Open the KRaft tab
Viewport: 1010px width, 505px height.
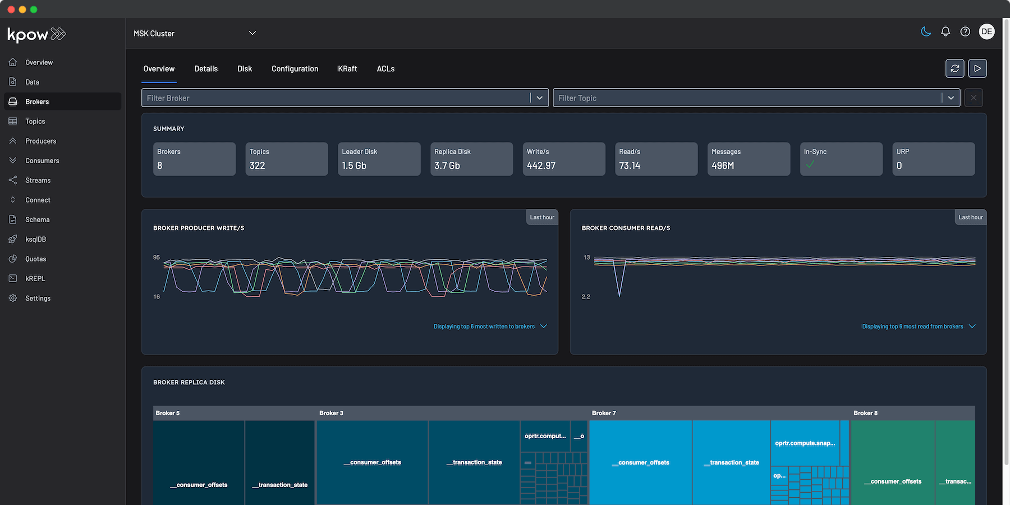click(347, 68)
